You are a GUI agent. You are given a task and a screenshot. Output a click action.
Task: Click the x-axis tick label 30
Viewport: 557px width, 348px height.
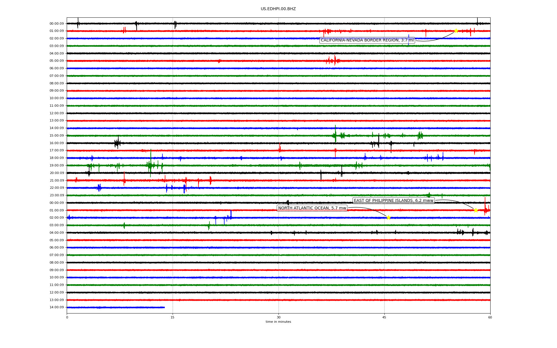[278, 317]
